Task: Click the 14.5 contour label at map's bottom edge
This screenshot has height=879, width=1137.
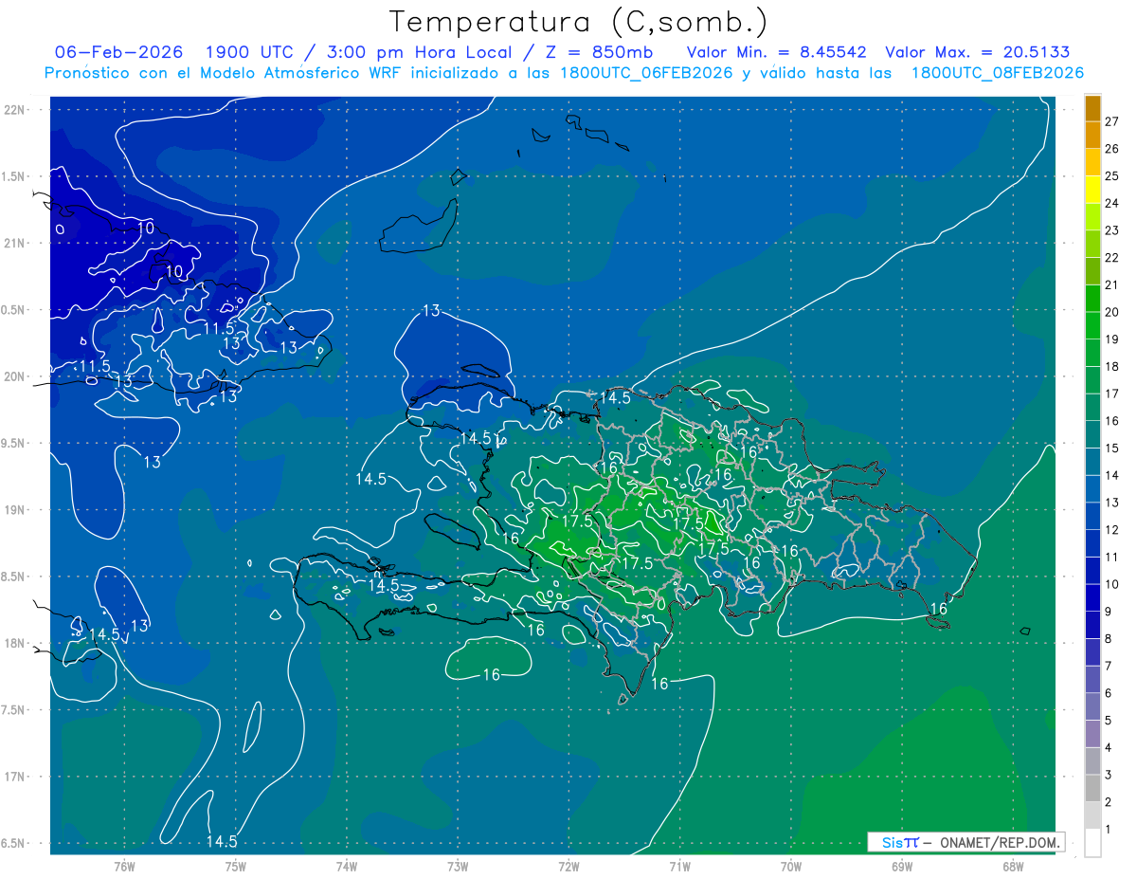Action: click(222, 841)
